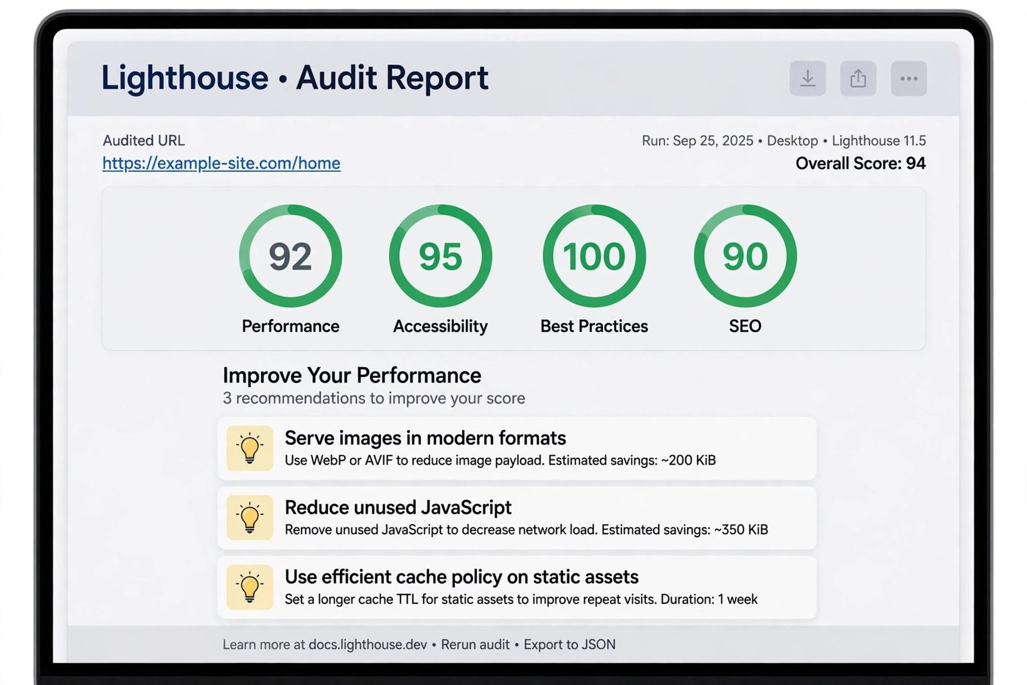This screenshot has width=1027, height=685.
Task: Click the share report icon
Action: point(858,78)
